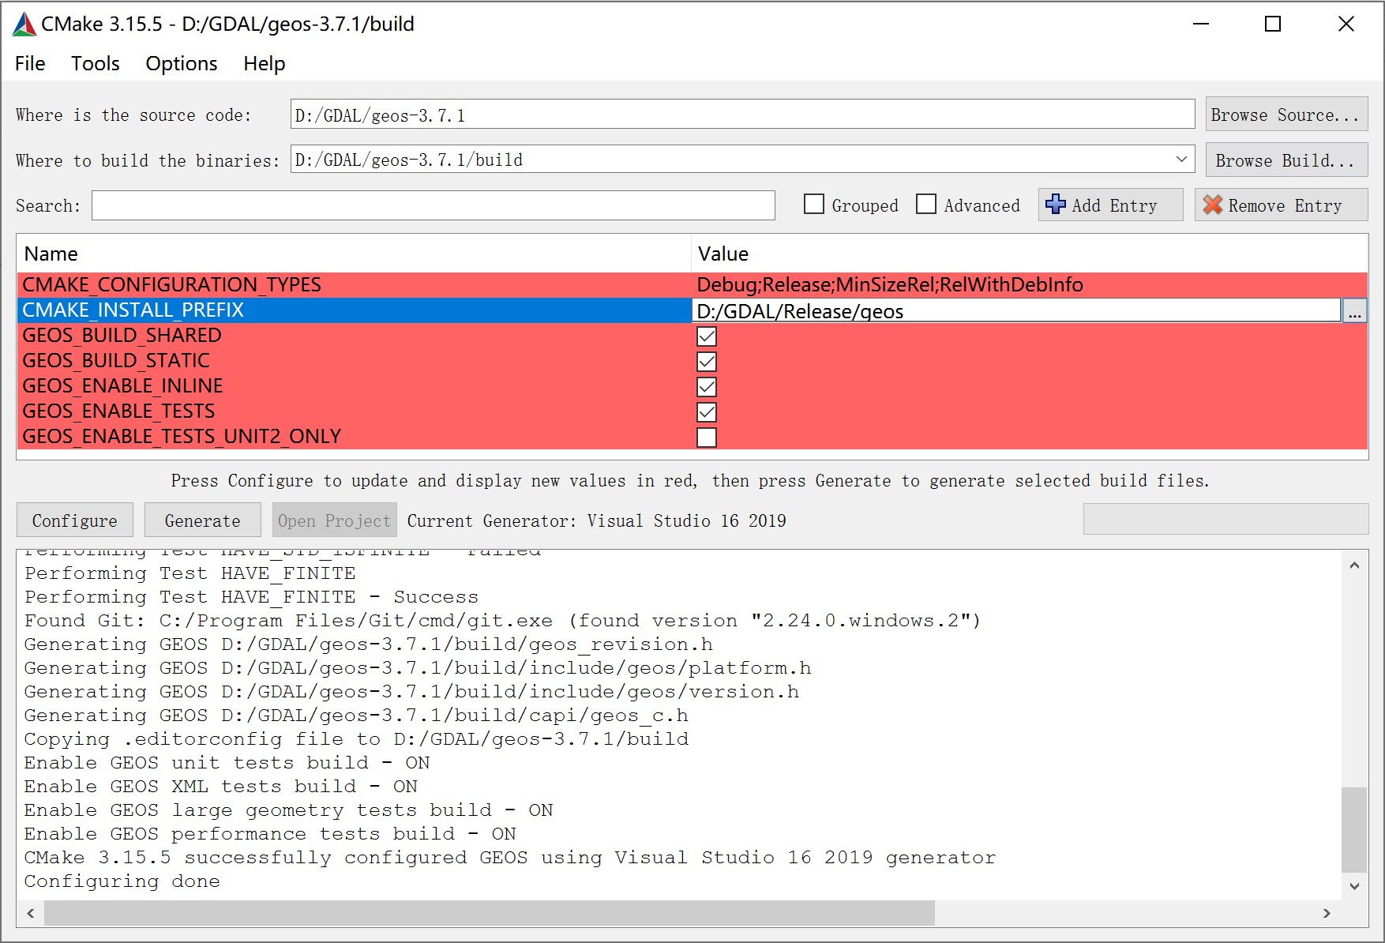Edit the CMAKE_INSTALL_PREFIX value field
This screenshot has height=943, width=1385.
(1016, 311)
